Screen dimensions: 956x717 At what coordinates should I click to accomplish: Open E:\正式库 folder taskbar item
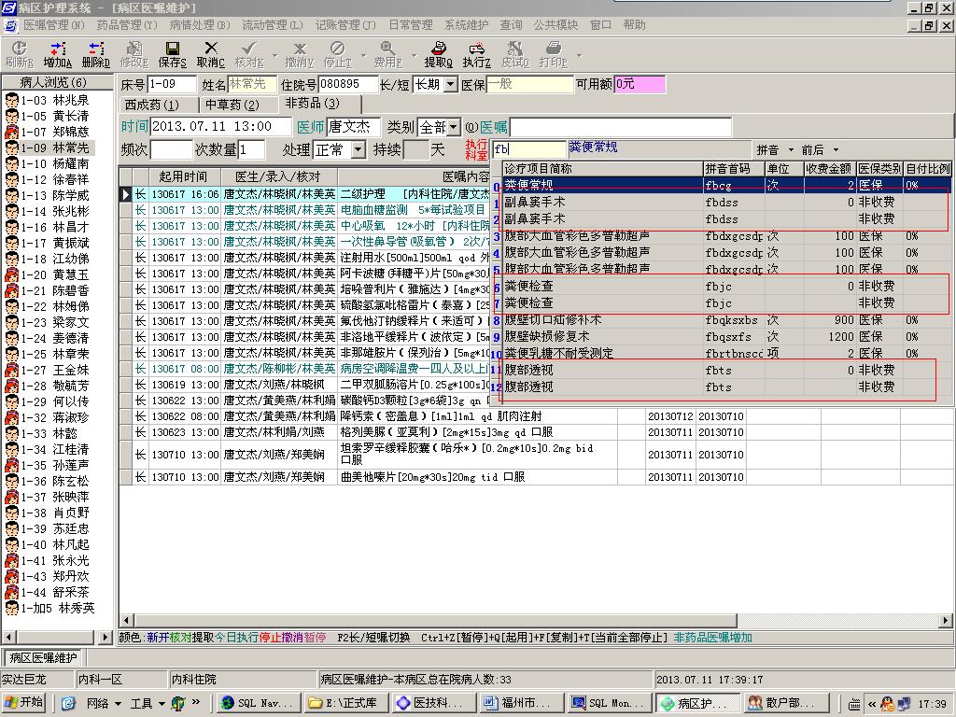(x=347, y=703)
